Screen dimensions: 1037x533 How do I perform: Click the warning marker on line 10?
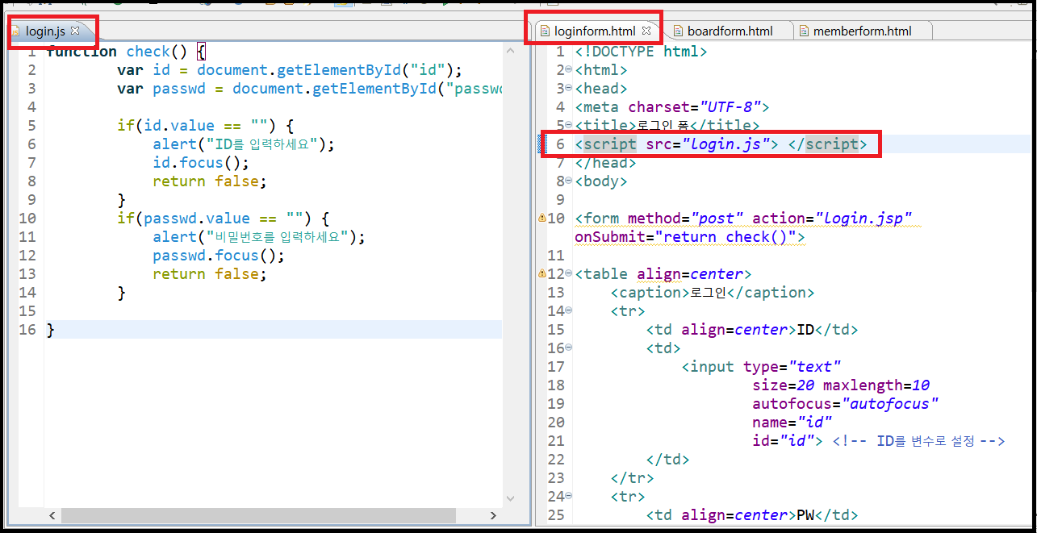[x=542, y=218]
